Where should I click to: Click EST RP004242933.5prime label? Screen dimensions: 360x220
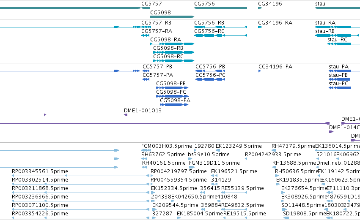pos(273,155)
